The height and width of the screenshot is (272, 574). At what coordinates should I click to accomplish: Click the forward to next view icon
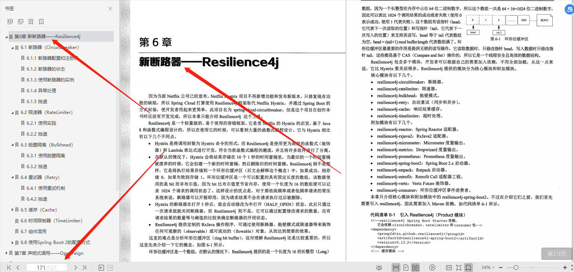click(x=110, y=268)
